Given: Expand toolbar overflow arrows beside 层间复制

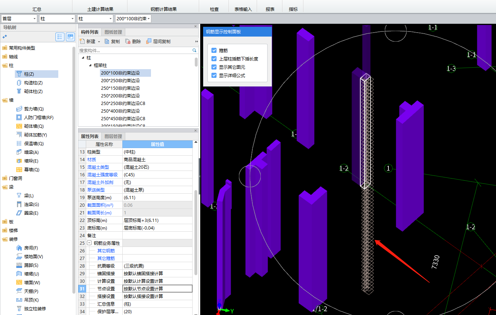Looking at the screenshot, I should coord(197,42).
